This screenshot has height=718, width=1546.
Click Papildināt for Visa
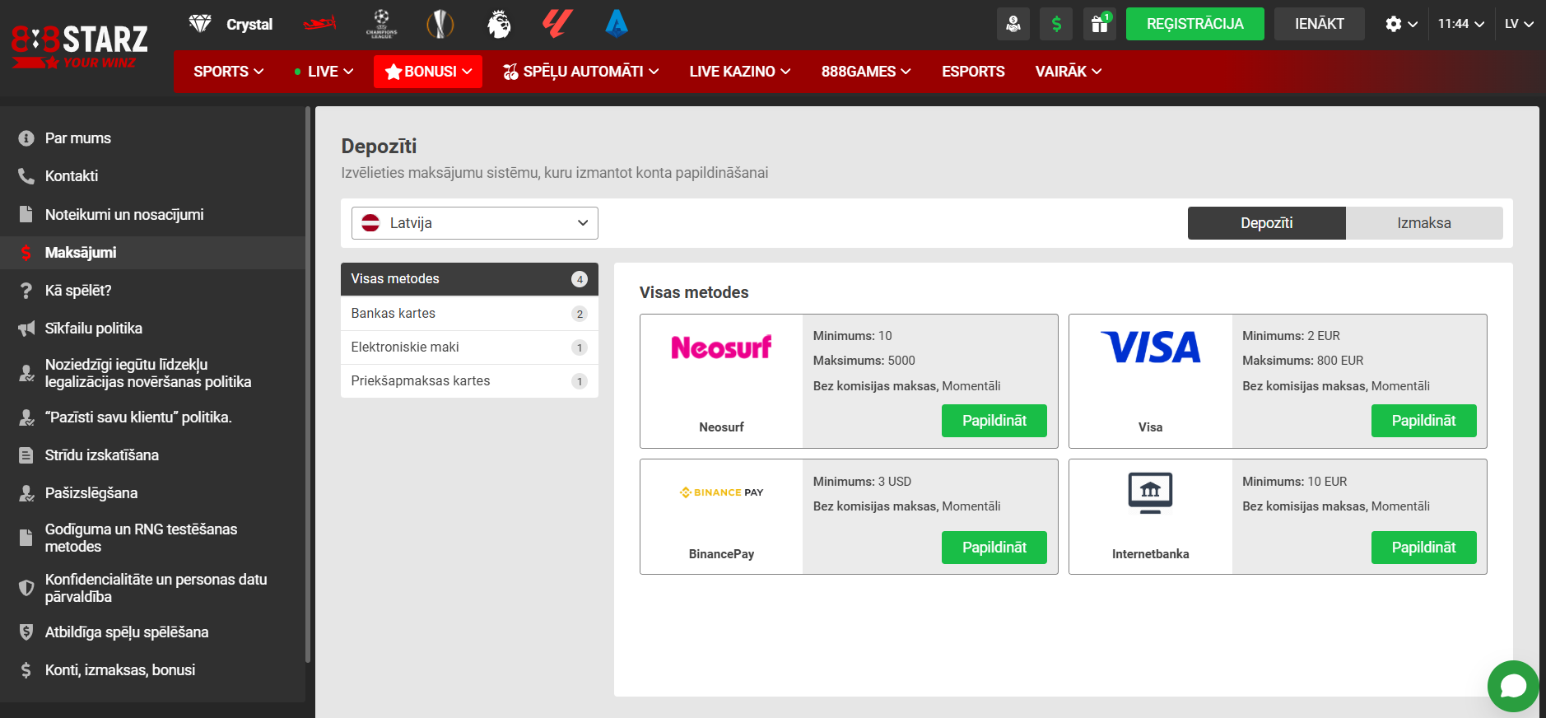point(1423,421)
